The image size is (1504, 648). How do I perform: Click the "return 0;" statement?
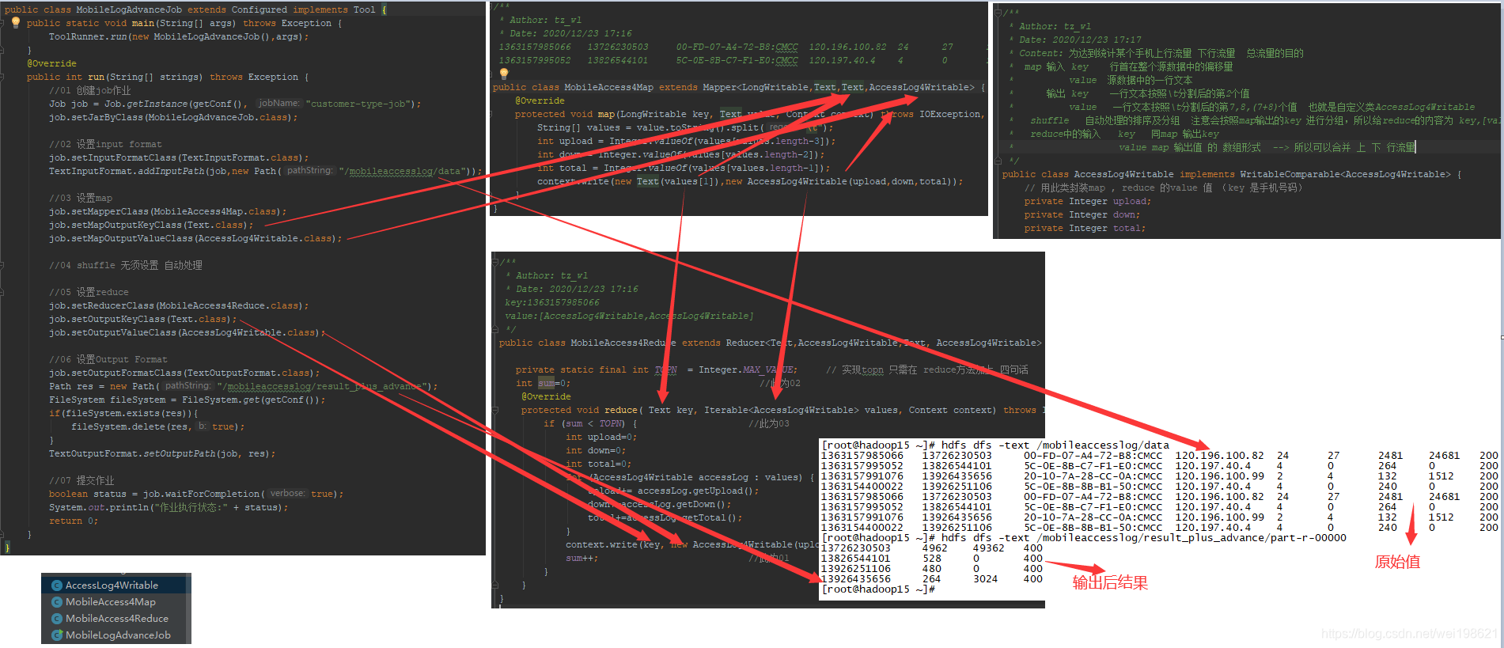click(x=74, y=521)
